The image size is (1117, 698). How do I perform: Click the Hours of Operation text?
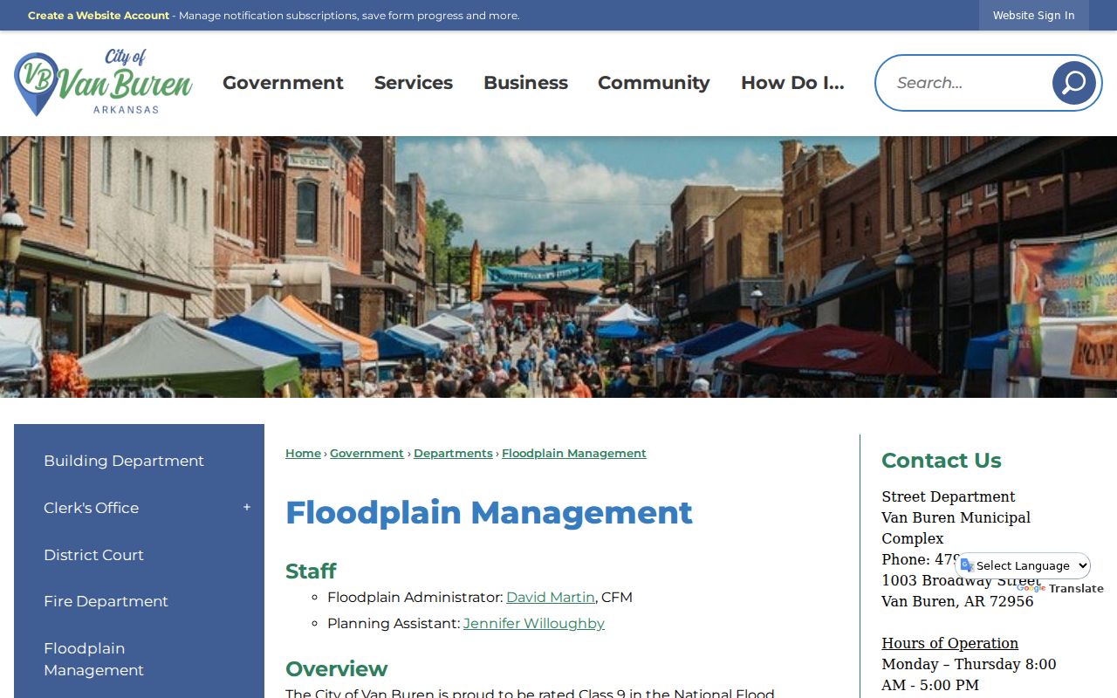[x=949, y=643]
